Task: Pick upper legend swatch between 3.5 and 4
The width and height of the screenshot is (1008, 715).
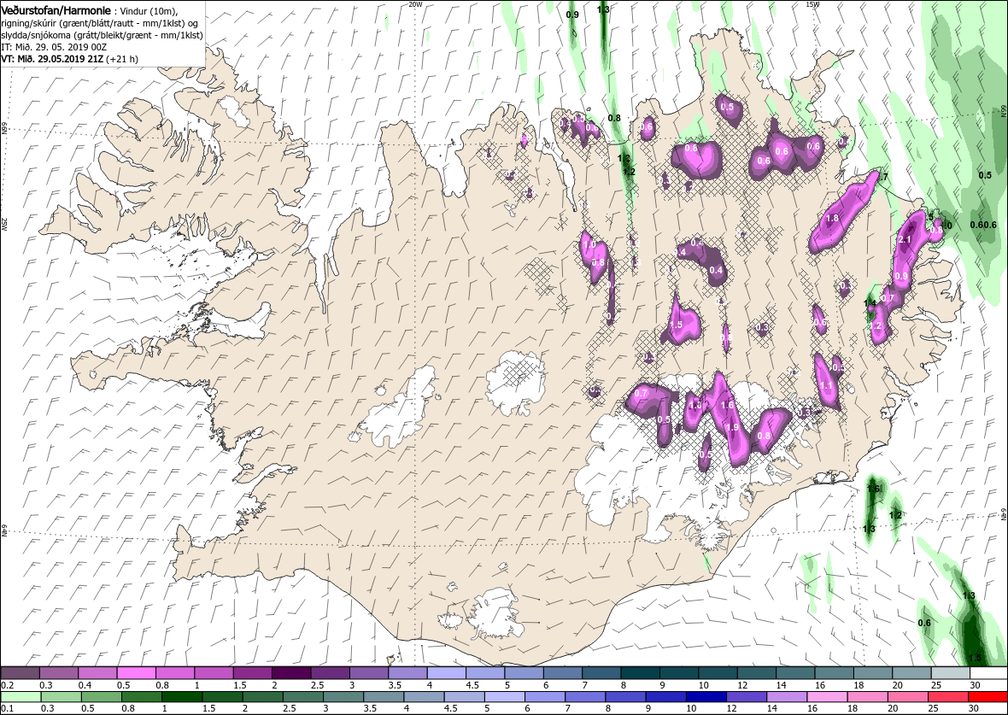Action: [x=408, y=673]
